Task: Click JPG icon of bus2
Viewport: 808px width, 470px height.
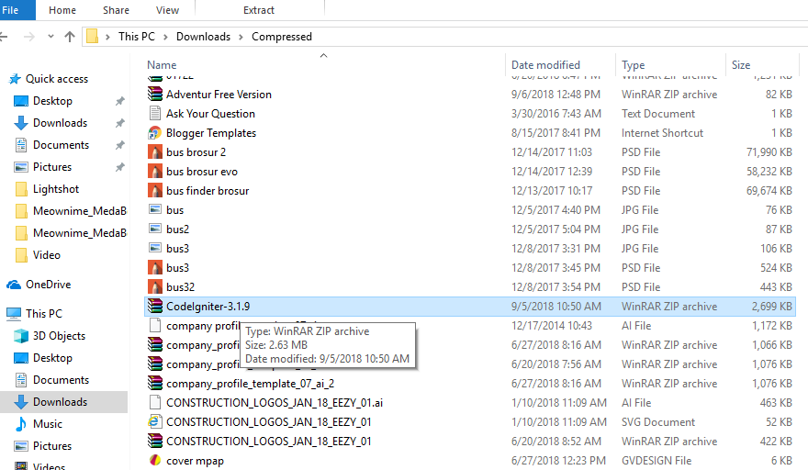Action: tap(154, 229)
